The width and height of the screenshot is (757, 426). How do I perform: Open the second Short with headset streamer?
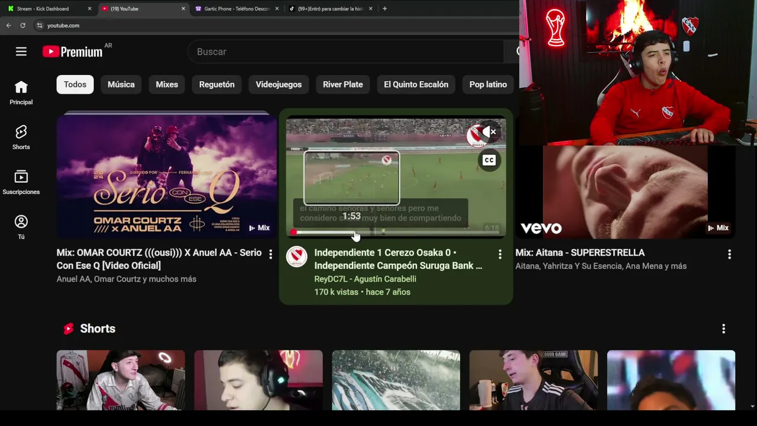(x=258, y=380)
